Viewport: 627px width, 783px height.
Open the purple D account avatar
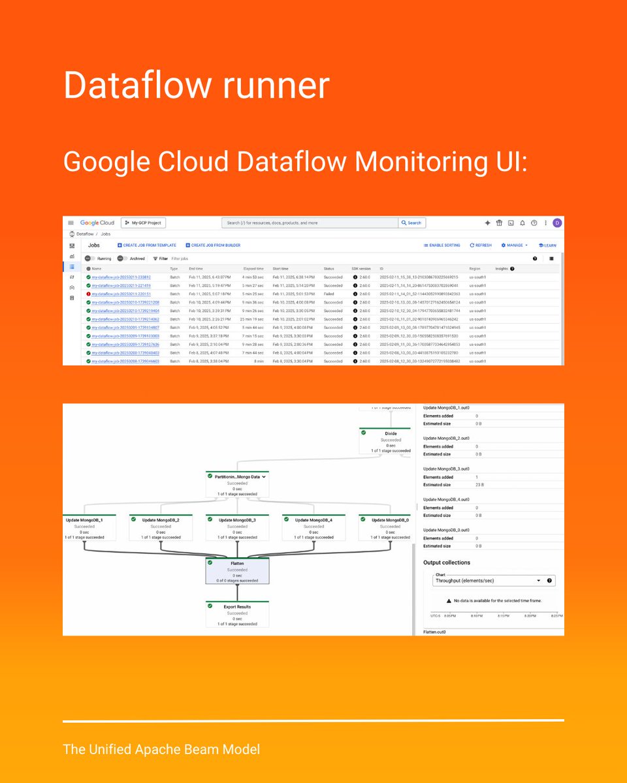557,223
